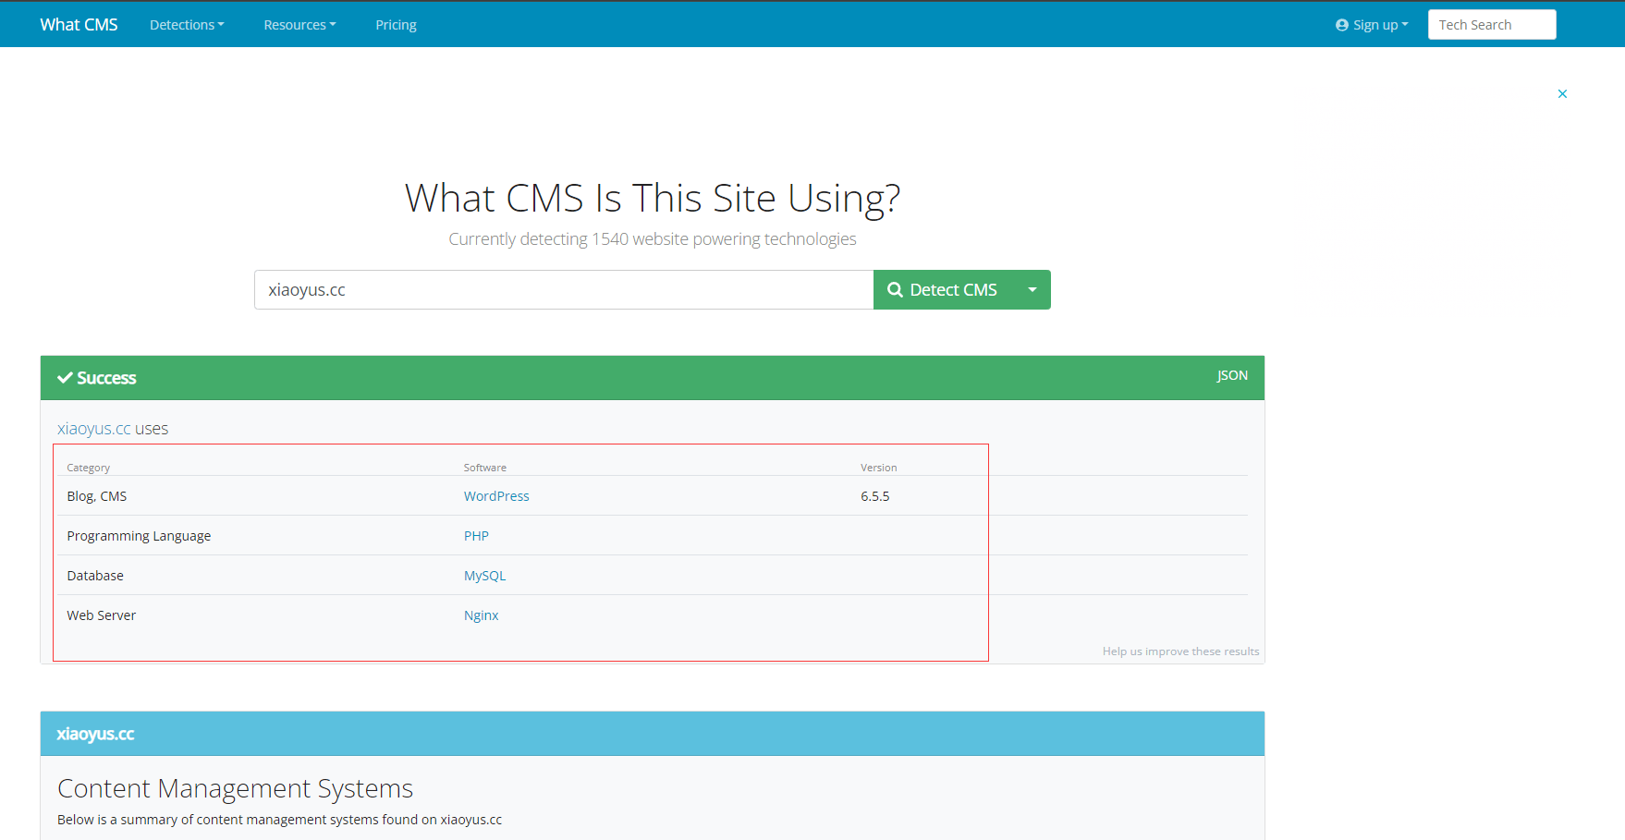The image size is (1625, 840).
Task: Open the WordPress software link
Action: (x=496, y=496)
